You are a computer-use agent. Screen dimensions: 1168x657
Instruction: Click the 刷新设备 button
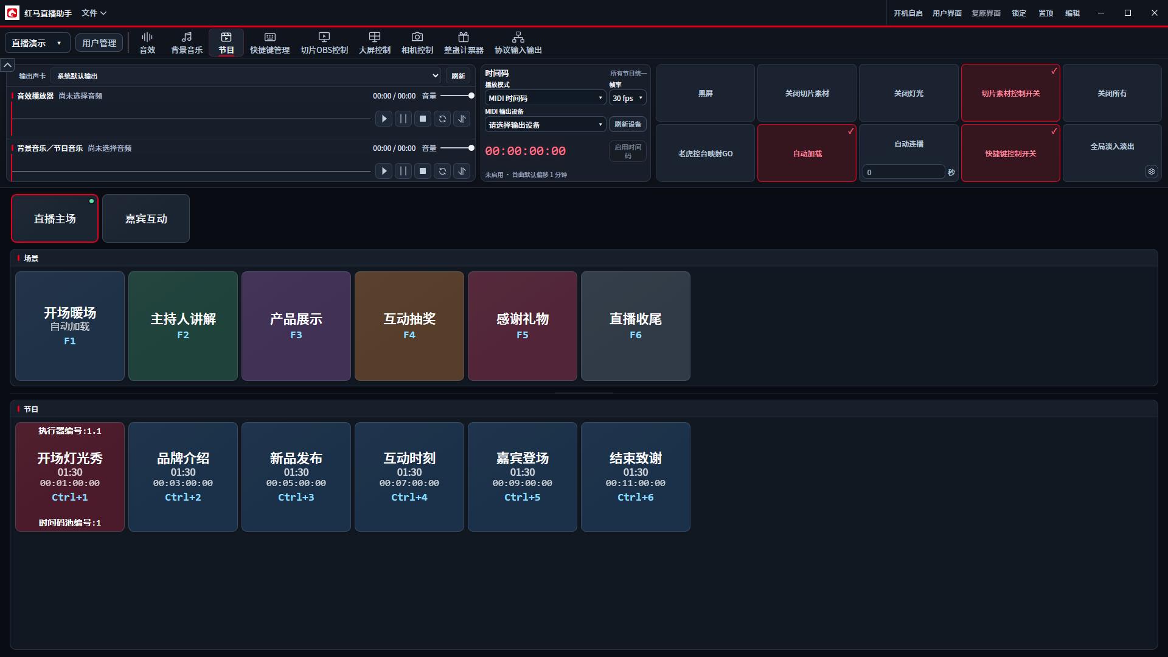click(x=627, y=124)
